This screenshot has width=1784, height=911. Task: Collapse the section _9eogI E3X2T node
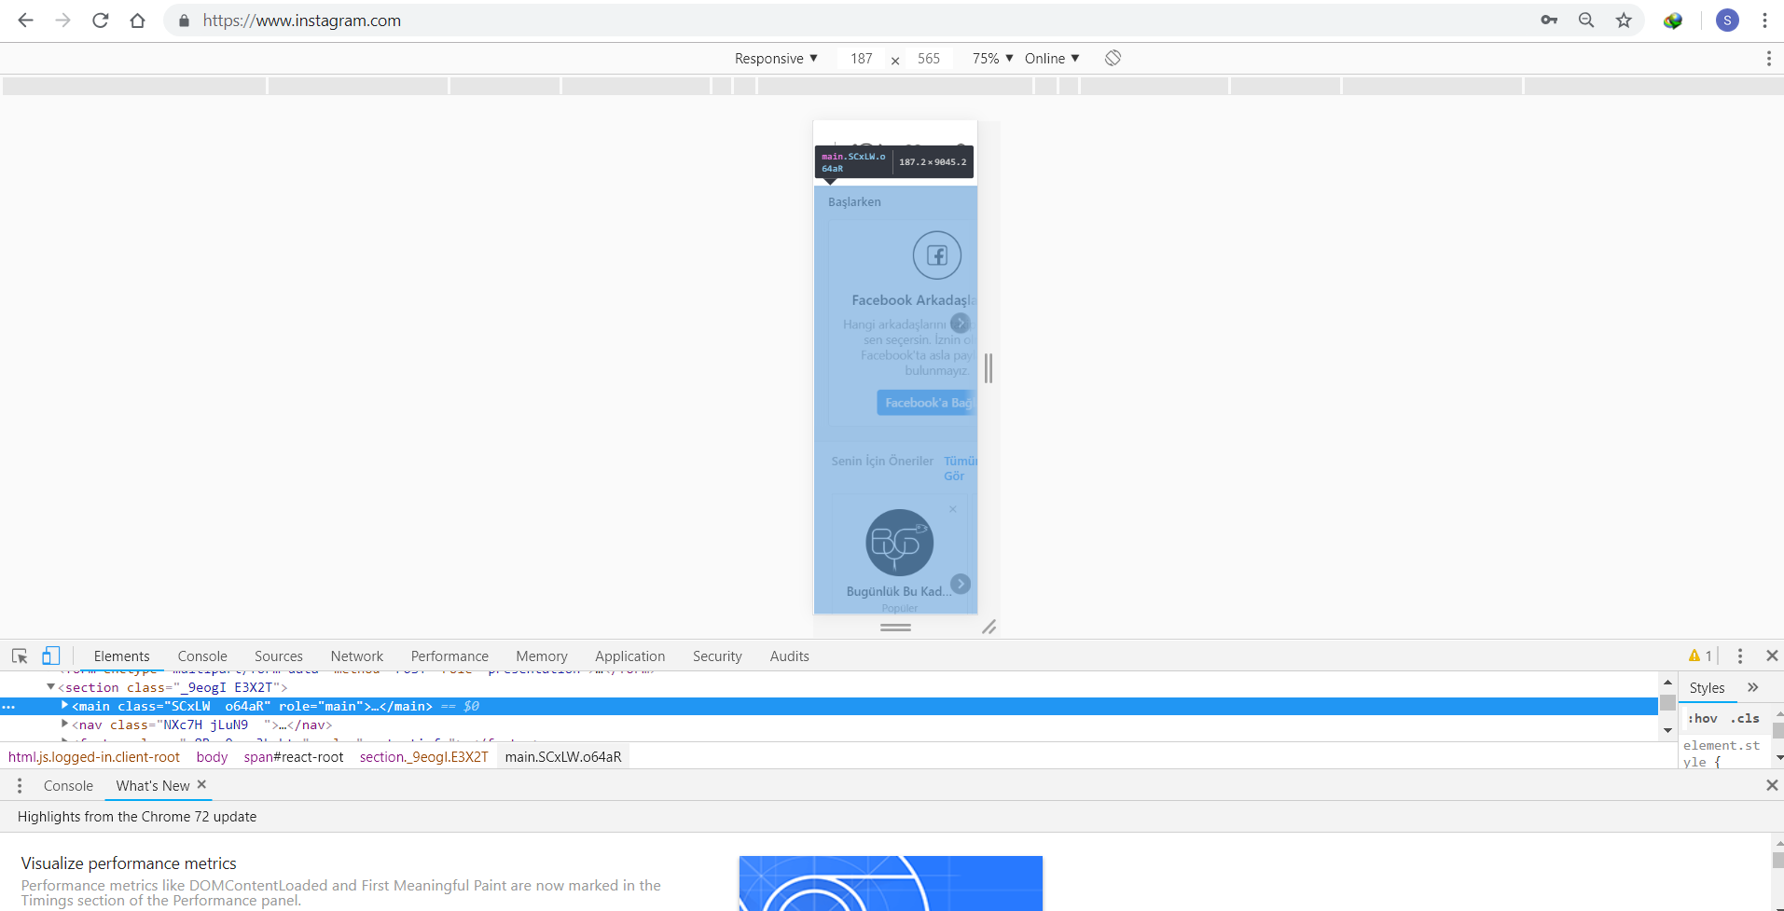click(50, 687)
